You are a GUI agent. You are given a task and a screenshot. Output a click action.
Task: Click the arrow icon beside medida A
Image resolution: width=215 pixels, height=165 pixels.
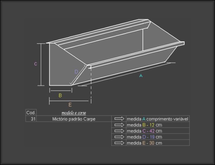point(119,119)
